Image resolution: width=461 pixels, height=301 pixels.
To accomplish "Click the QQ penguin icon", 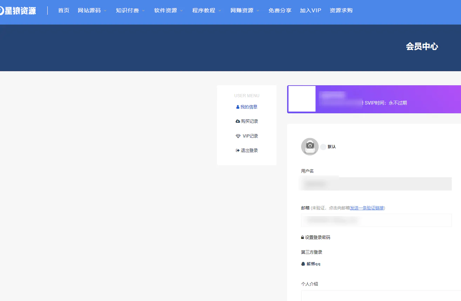I will tap(303, 264).
